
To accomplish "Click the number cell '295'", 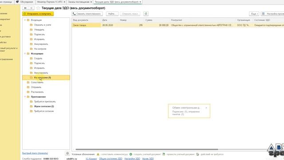I will coord(131,25).
